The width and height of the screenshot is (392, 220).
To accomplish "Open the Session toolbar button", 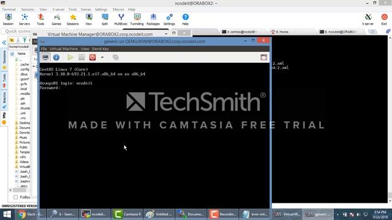I will (8, 20).
